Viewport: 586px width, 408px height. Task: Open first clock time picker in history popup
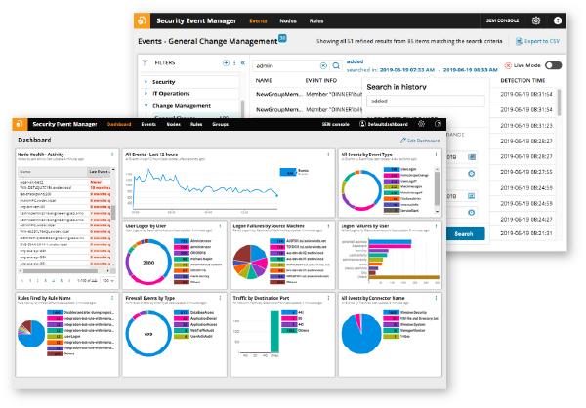[x=472, y=174]
